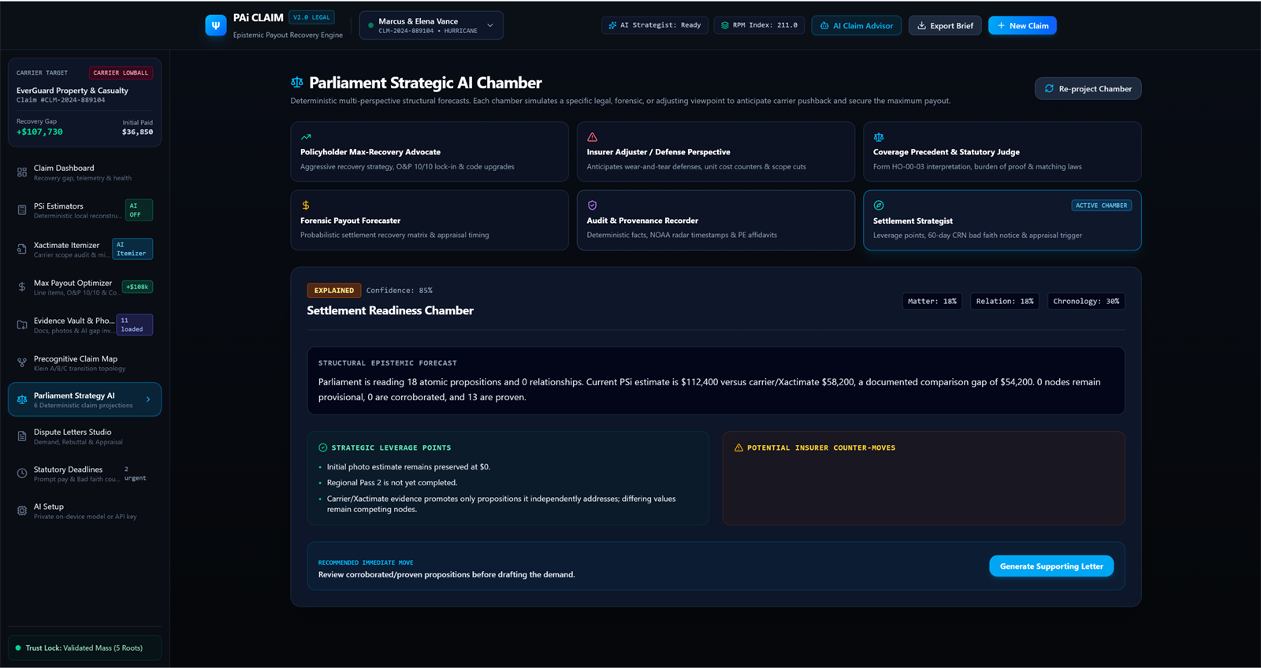Select the Chronology: 30% chip
The height and width of the screenshot is (668, 1261).
click(1086, 301)
